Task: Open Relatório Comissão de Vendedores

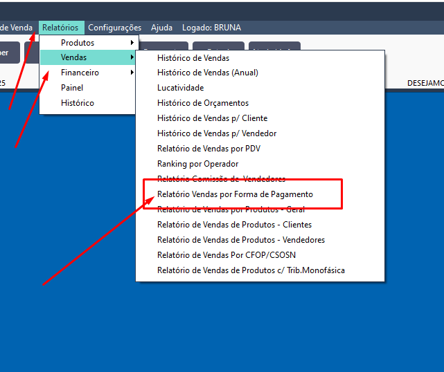Action: click(x=260, y=179)
